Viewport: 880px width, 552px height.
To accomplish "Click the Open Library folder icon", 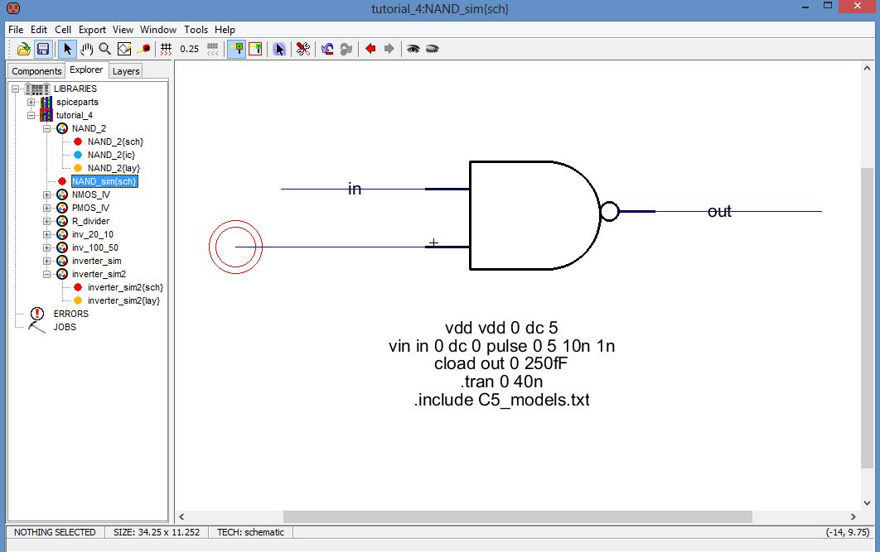I will click(24, 49).
